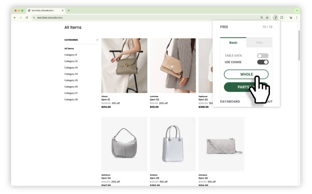The width and height of the screenshot is (312, 194).
Task: Click the WHOLE button
Action: click(x=246, y=74)
